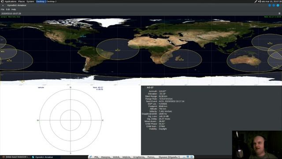
Task: Open VirtualBox Pomoc menu
Action: tap(151, 157)
